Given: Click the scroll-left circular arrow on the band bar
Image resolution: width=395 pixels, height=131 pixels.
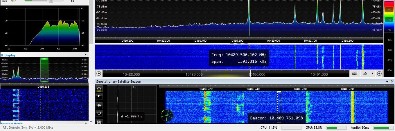Looking at the screenshot, I should (x=98, y=73).
